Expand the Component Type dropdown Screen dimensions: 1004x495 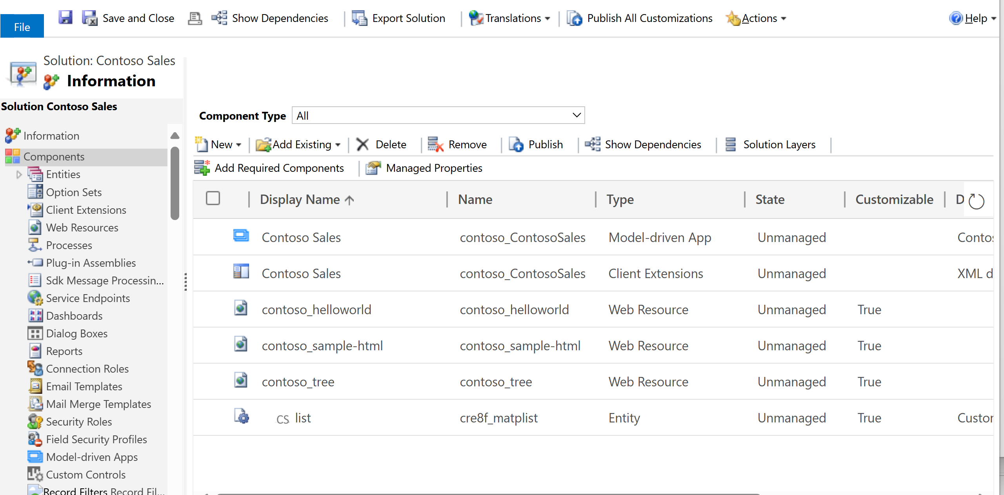574,115
